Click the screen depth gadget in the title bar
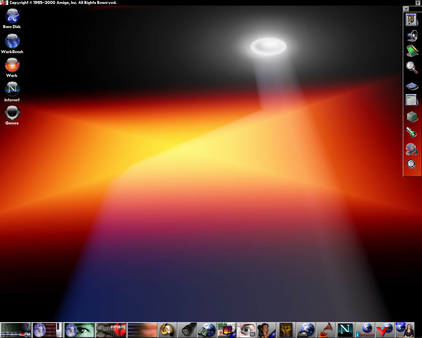The image size is (422, 338). tap(418, 3)
